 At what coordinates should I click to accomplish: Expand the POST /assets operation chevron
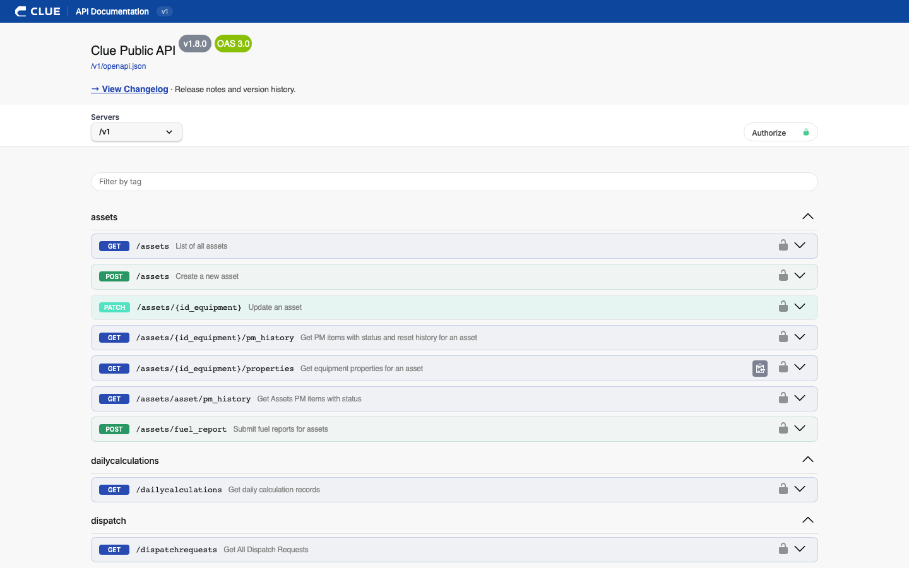click(800, 276)
